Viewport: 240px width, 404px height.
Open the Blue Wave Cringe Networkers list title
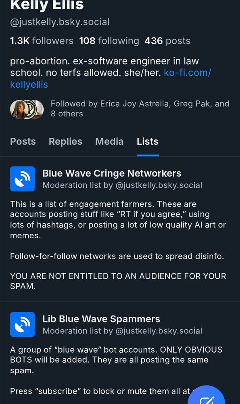click(x=112, y=173)
